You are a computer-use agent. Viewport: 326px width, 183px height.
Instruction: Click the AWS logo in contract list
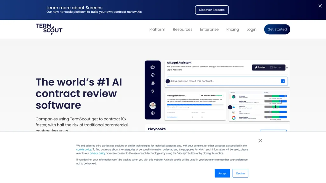[234, 112]
